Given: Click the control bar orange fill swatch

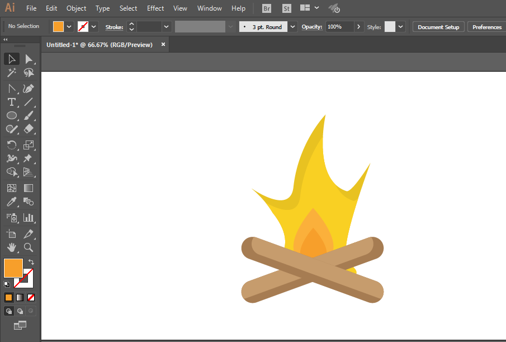Looking at the screenshot, I should click(58, 27).
